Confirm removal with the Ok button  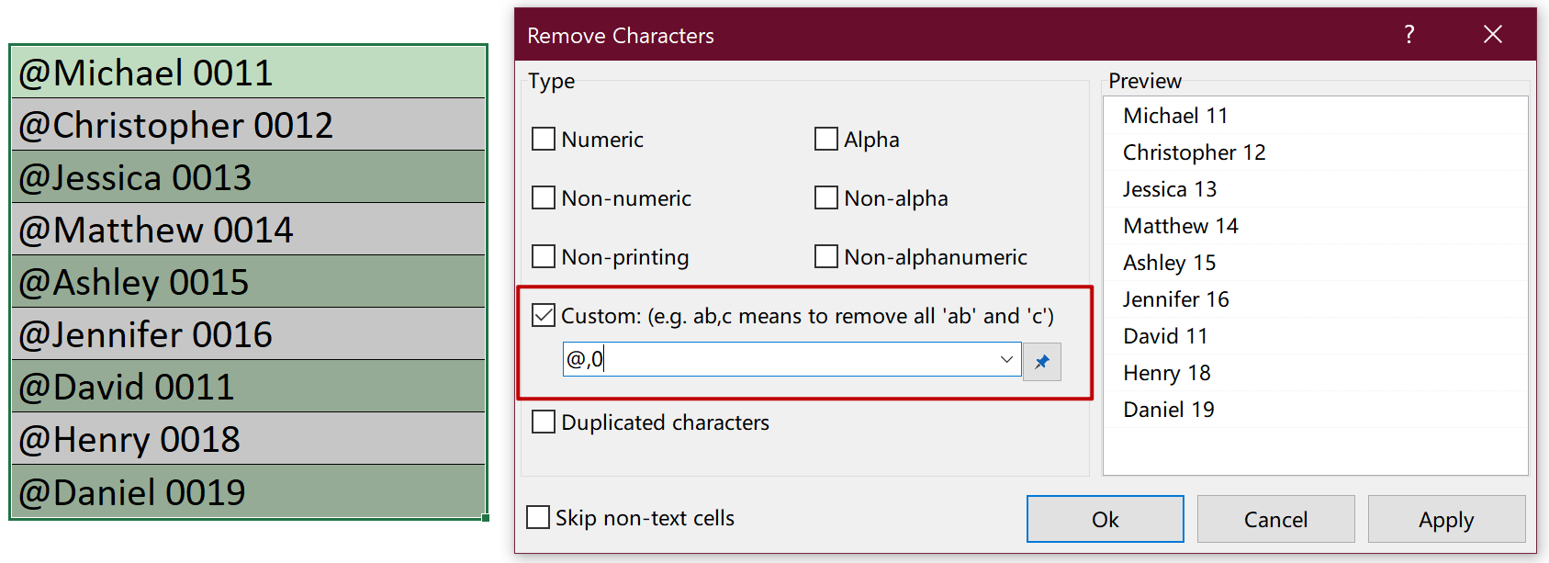pos(1104,519)
